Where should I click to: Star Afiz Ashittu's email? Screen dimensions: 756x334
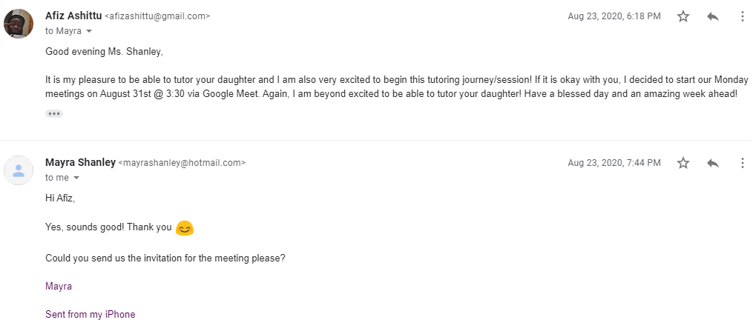(x=683, y=16)
